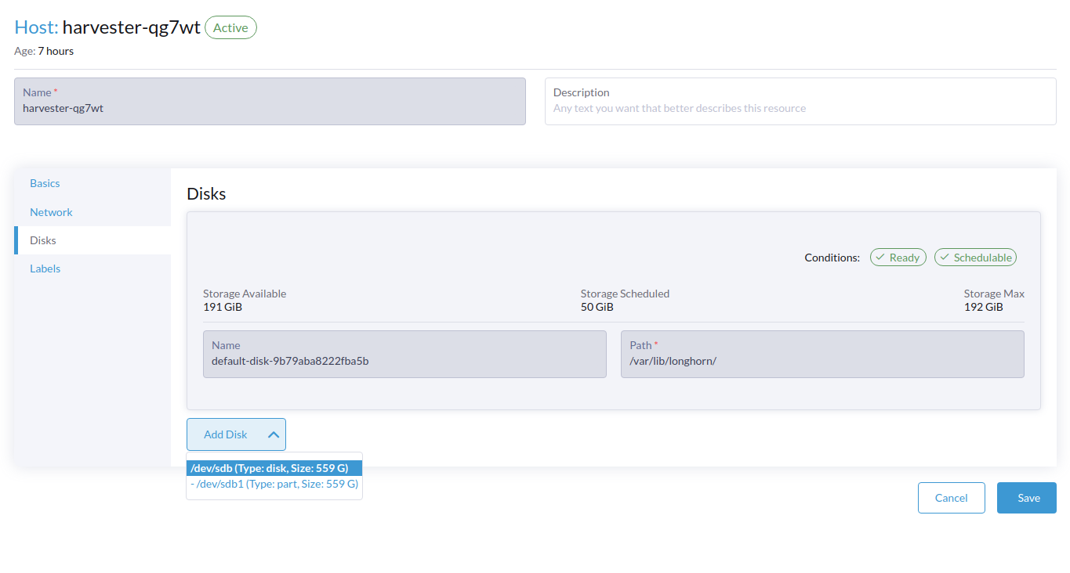
Task: Click the disk Path field showing /var/lib/longhorn/
Action: click(822, 354)
